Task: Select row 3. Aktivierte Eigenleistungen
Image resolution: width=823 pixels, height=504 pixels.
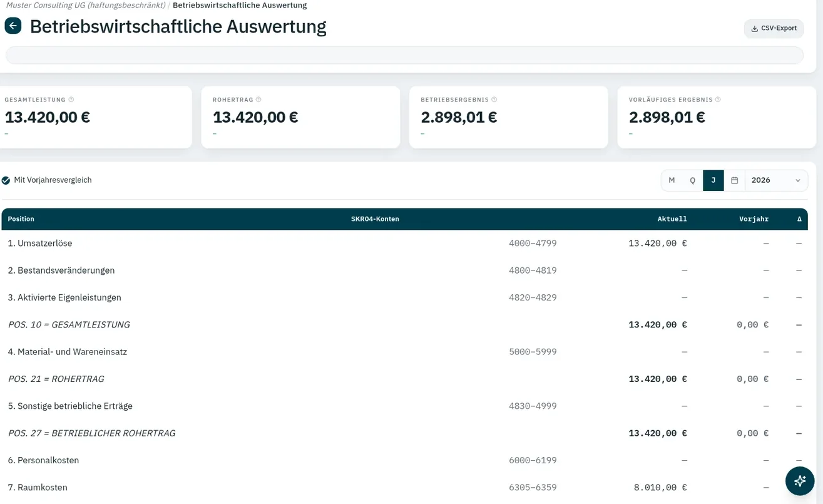Action: point(404,297)
